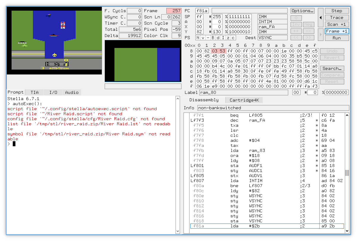Screen dimensions: 357x241
Task: Toggle the B break flag in PS
Action: point(213,38)
